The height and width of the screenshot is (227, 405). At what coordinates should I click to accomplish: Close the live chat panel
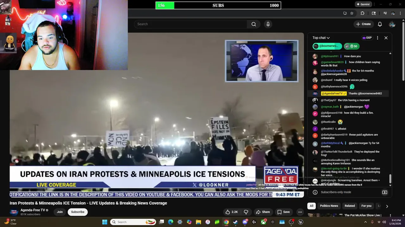pyautogui.click(x=386, y=38)
